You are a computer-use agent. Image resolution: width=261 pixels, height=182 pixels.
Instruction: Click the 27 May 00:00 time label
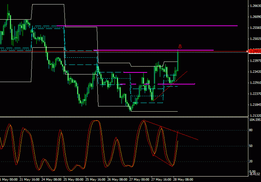pyautogui.click(x=139, y=179)
